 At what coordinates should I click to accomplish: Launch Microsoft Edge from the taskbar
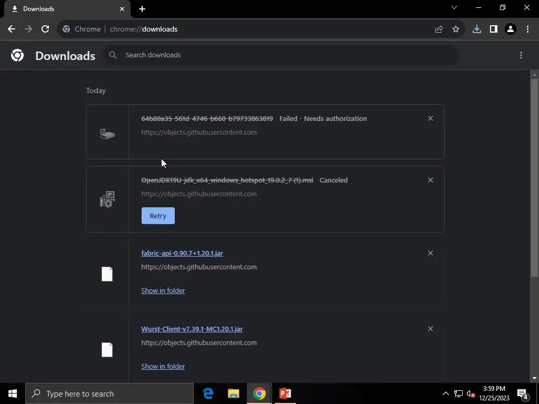tap(208, 393)
